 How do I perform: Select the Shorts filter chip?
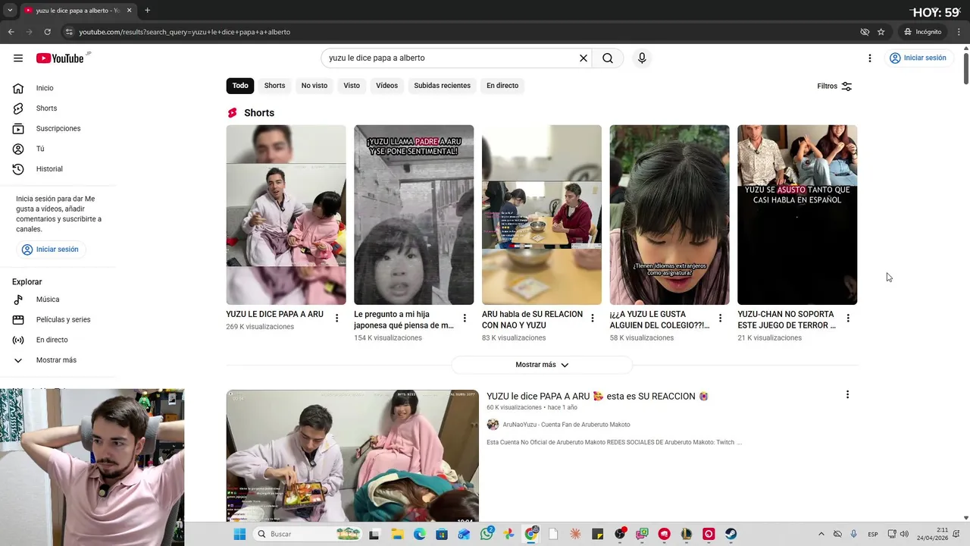tap(274, 86)
